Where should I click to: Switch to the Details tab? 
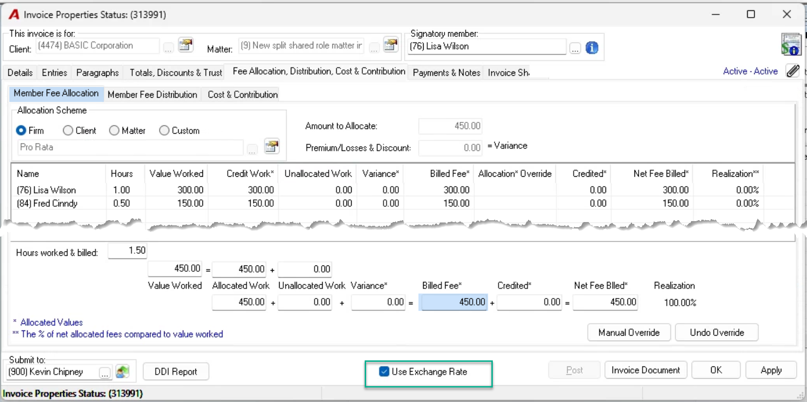(x=20, y=72)
